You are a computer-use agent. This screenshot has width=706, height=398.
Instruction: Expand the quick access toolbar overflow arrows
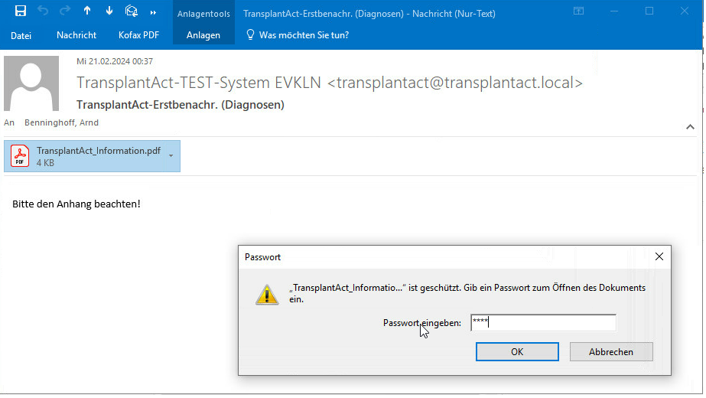click(153, 12)
